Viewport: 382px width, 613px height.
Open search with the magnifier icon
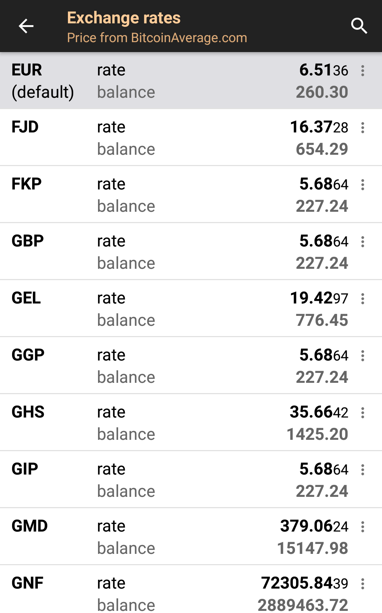359,26
